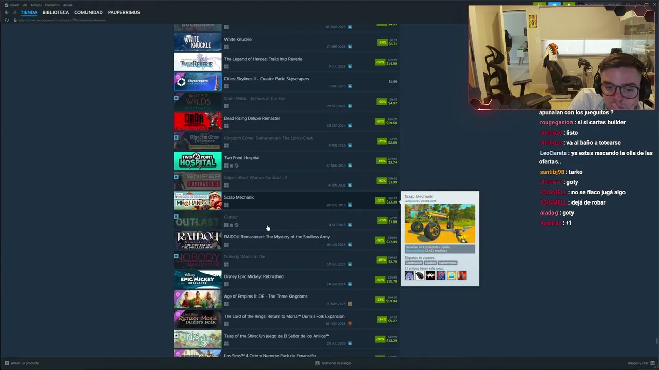Open Age of Empires II: The Three Kingdoms
The image size is (659, 370).
pos(286,300)
